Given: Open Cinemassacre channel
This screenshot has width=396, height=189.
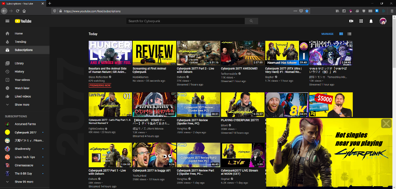Looking at the screenshot, I should tap(25, 165).
